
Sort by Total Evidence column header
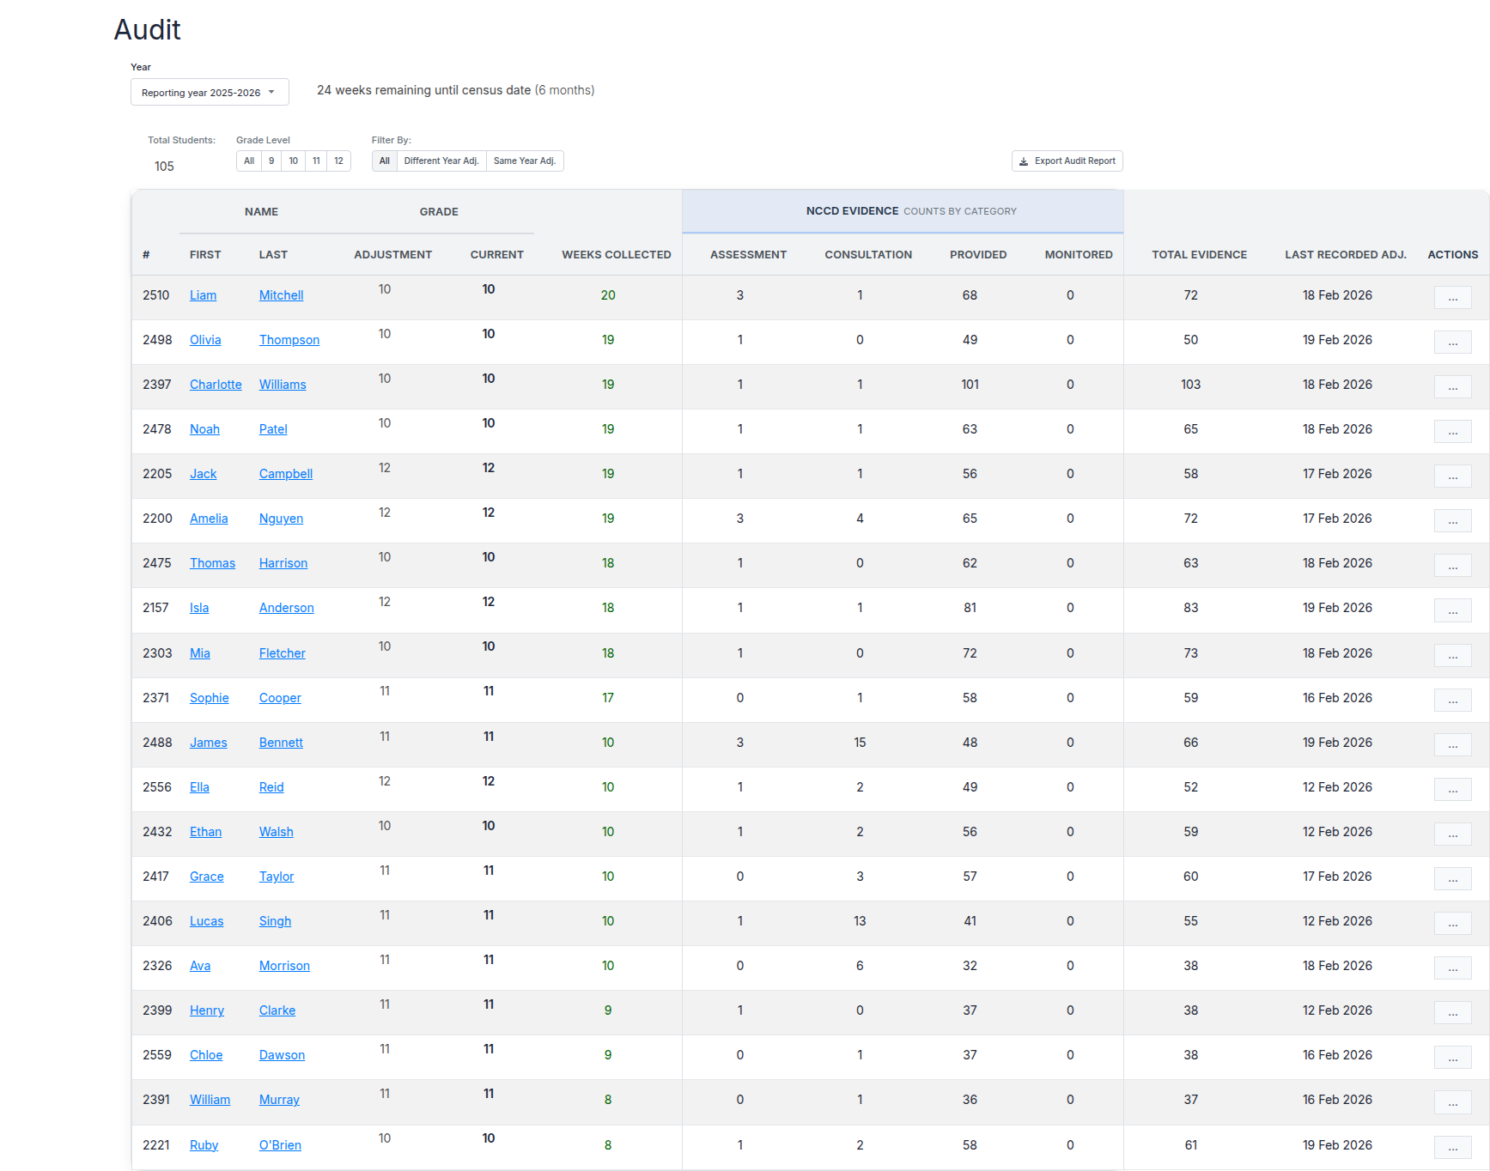pyautogui.click(x=1199, y=255)
